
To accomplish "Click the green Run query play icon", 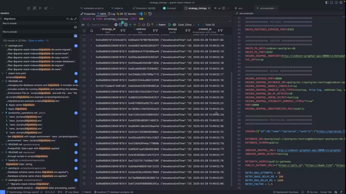I will tap(170, 25).
